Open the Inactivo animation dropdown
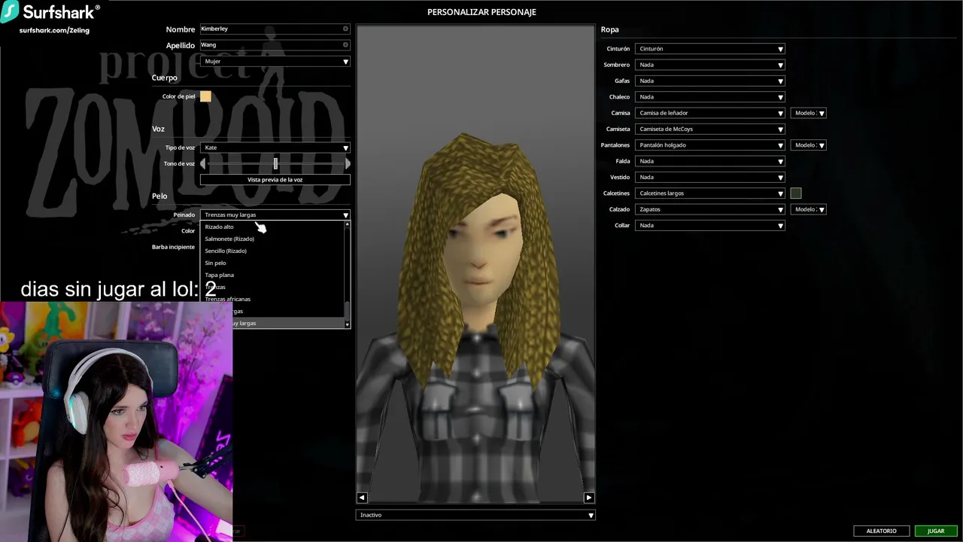The width and height of the screenshot is (963, 542). [475, 515]
